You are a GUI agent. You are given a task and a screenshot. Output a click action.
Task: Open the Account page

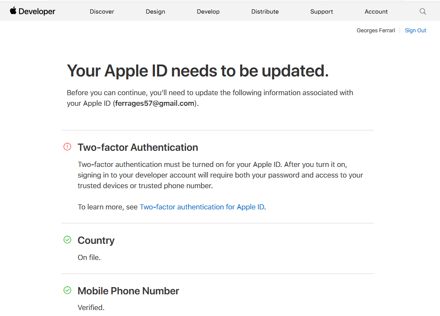pyautogui.click(x=376, y=11)
